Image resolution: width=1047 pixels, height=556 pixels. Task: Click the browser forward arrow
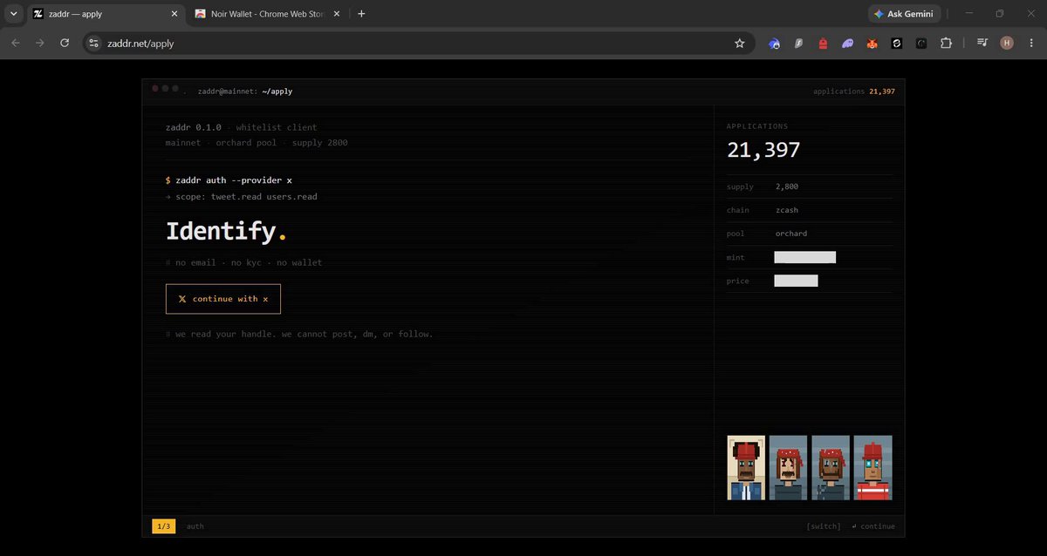tap(40, 43)
